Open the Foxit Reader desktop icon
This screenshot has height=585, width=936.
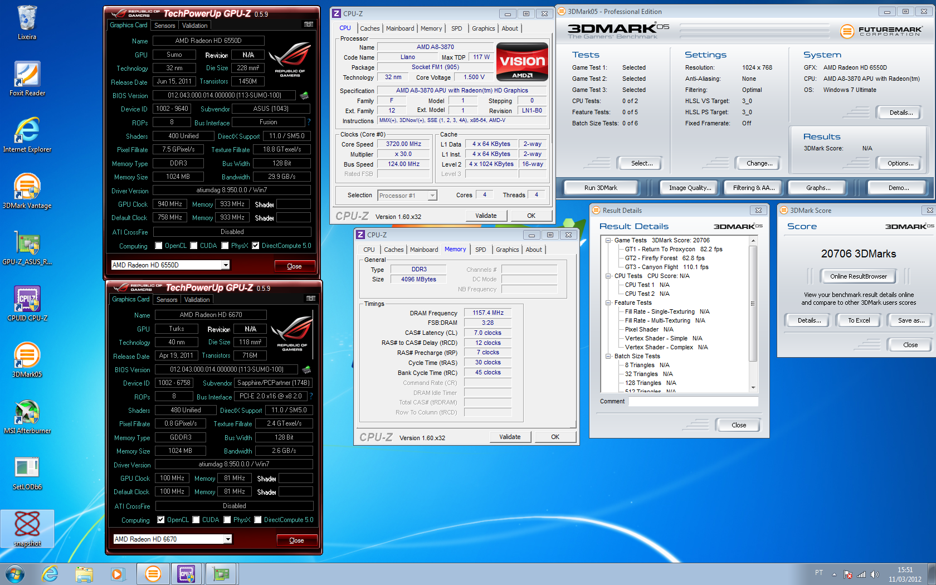tap(27, 79)
